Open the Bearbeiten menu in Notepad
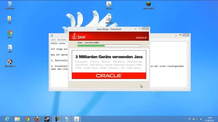218x122 pixels. coord(62,40)
